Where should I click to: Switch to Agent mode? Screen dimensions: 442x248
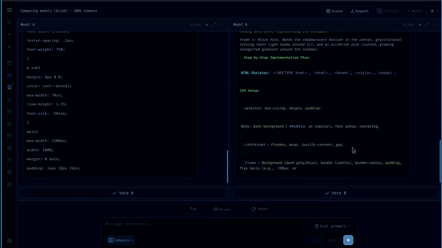(x=316, y=240)
